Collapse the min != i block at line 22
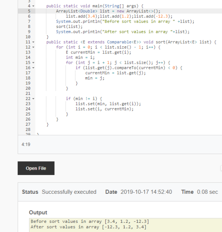Screen dimensions: 222x232 pyautogui.click(x=33, y=99)
